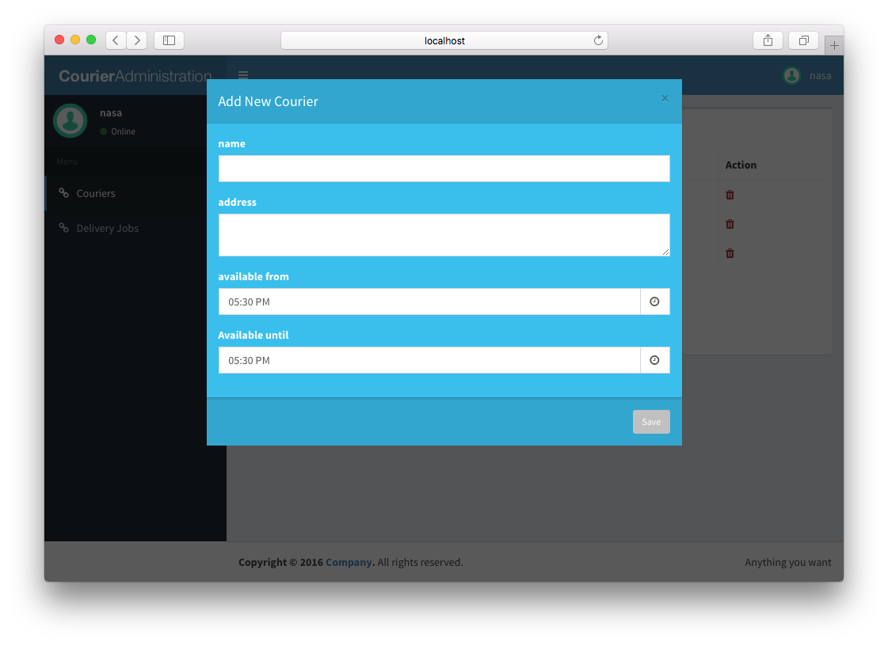Click the Save button

point(651,422)
